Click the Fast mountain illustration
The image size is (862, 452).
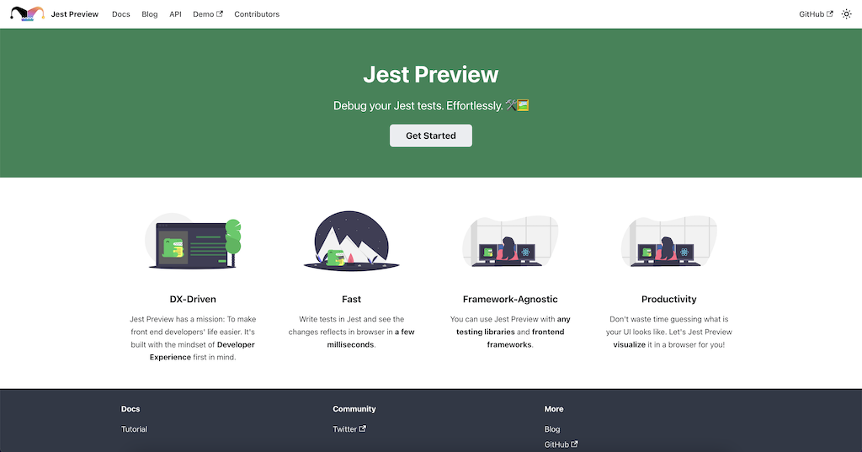tap(351, 241)
